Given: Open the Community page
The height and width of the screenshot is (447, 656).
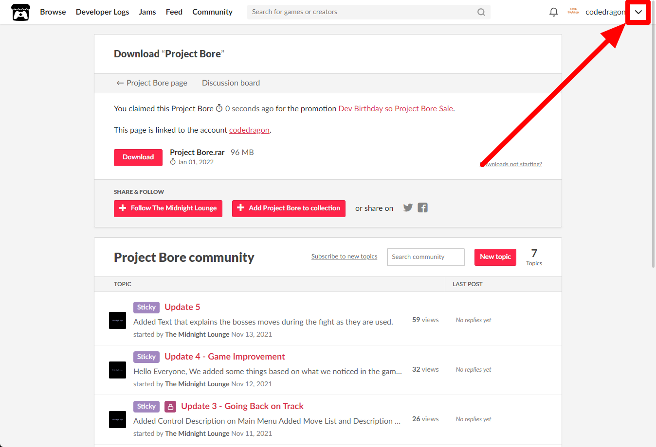Looking at the screenshot, I should (x=213, y=12).
